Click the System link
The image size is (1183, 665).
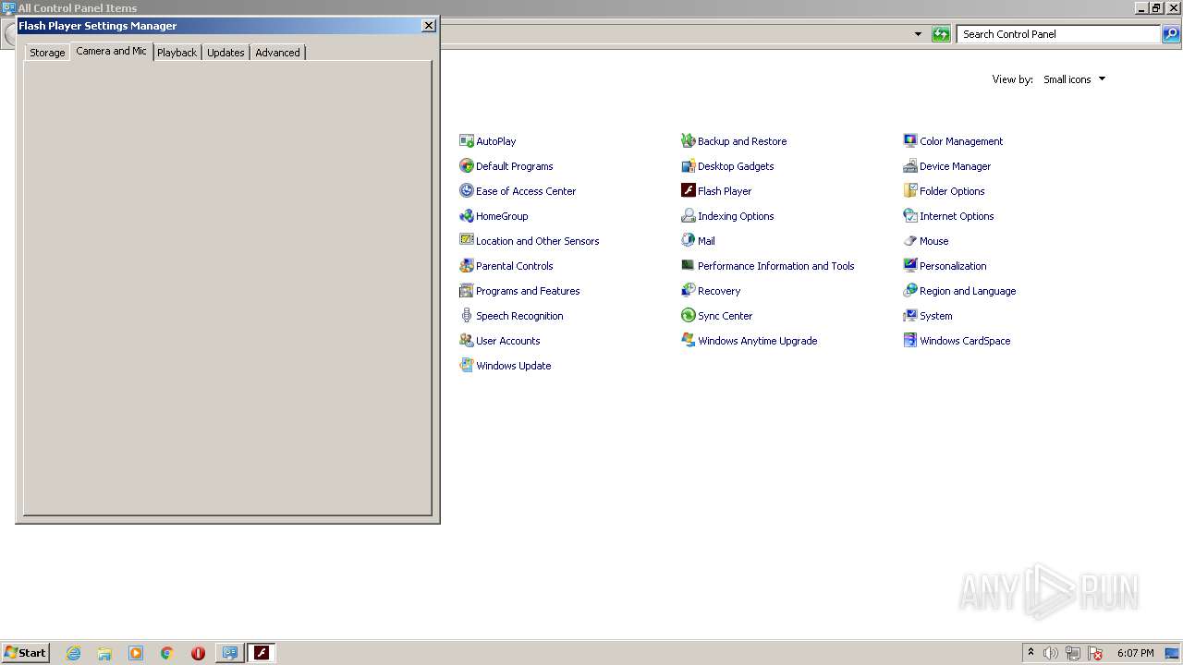pos(935,316)
